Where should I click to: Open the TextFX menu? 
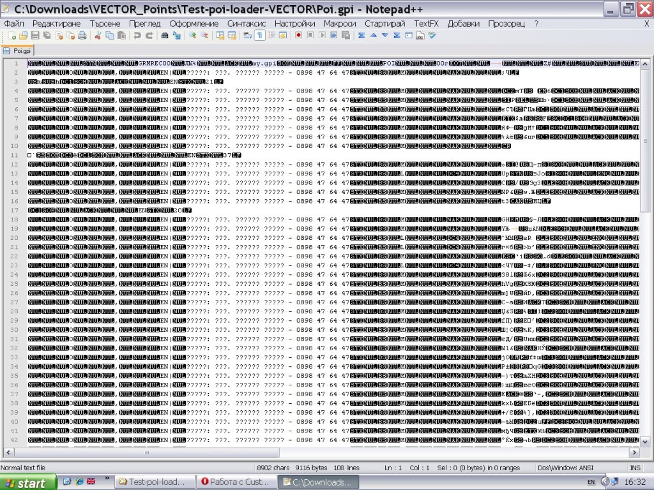pos(426,24)
